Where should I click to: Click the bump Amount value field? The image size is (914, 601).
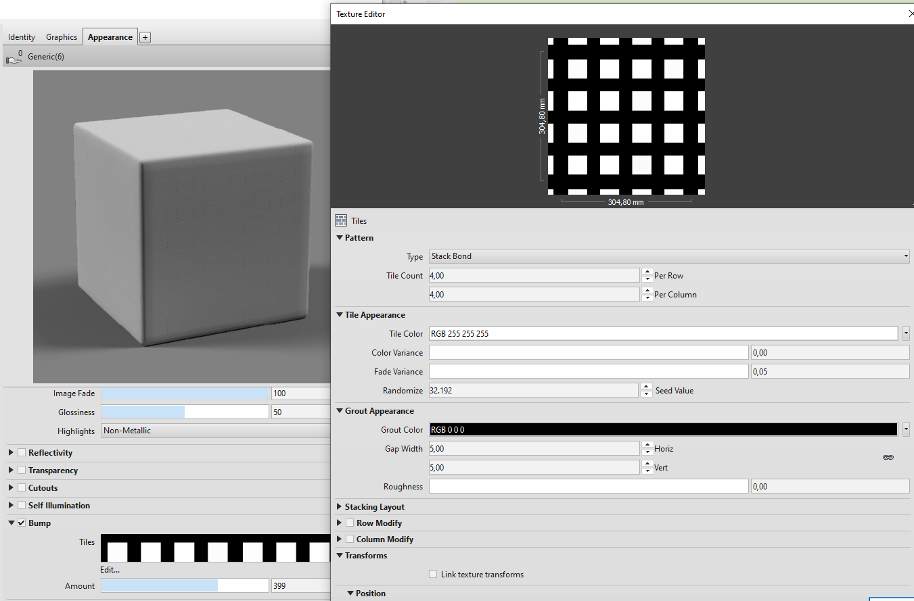coord(300,586)
